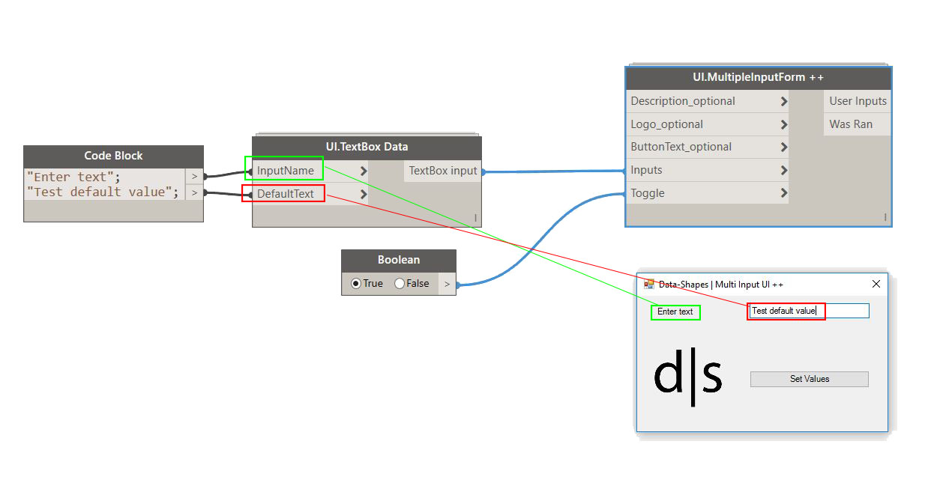Click the second Code Block output arrow
The height and width of the screenshot is (477, 940).
click(x=194, y=192)
